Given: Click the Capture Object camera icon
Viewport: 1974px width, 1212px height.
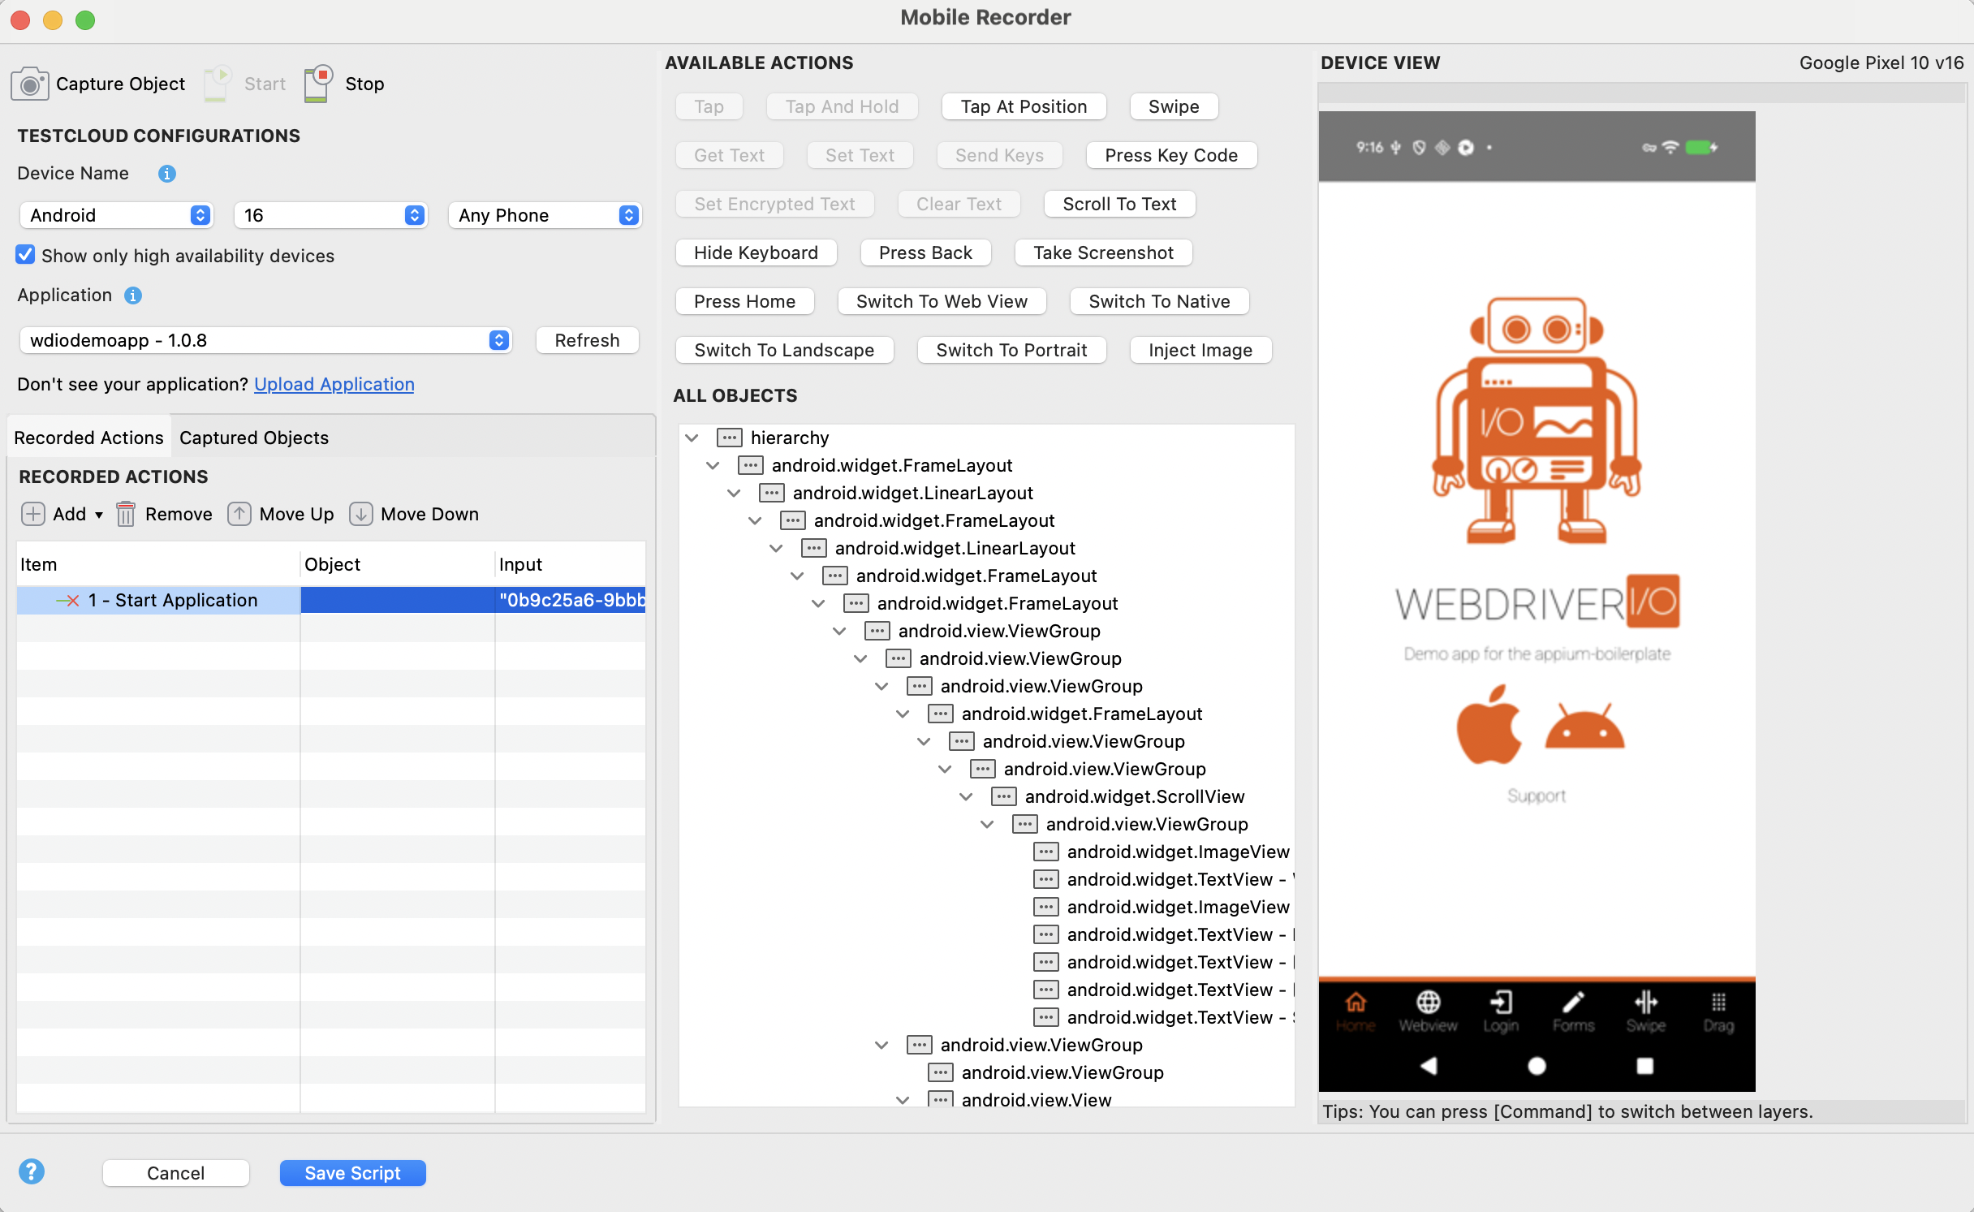Looking at the screenshot, I should pyautogui.click(x=31, y=84).
